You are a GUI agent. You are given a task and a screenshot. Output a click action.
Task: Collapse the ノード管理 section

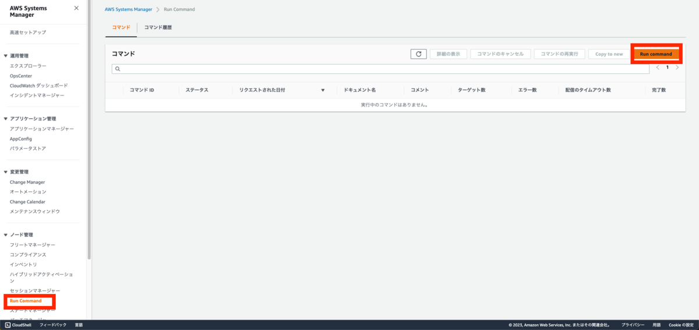click(x=5, y=235)
